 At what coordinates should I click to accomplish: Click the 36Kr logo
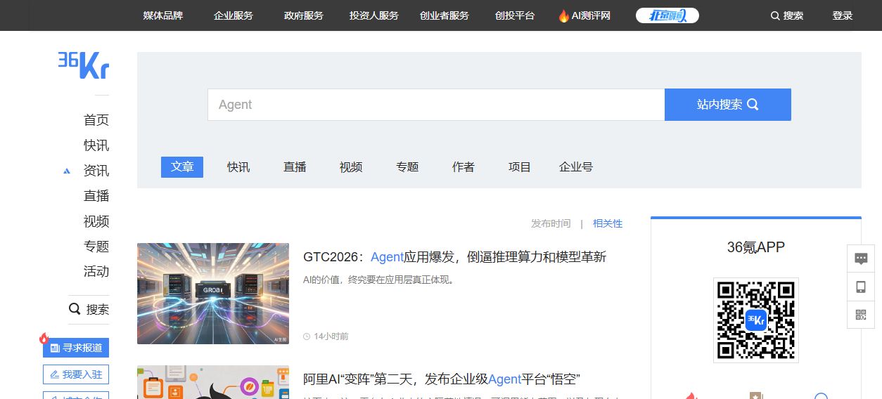pyautogui.click(x=84, y=65)
